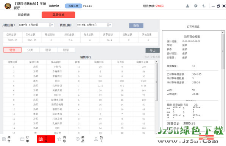226x146 pixels.
Task: Click the 实收总额 value 3841.85
Action: pos(32,40)
